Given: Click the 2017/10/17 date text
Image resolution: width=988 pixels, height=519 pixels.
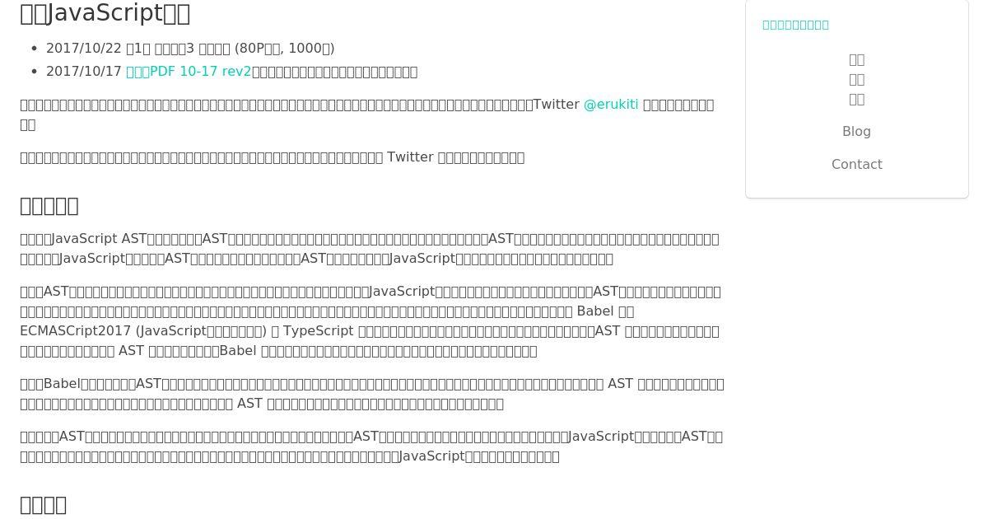Looking at the screenshot, I should click(x=84, y=72).
